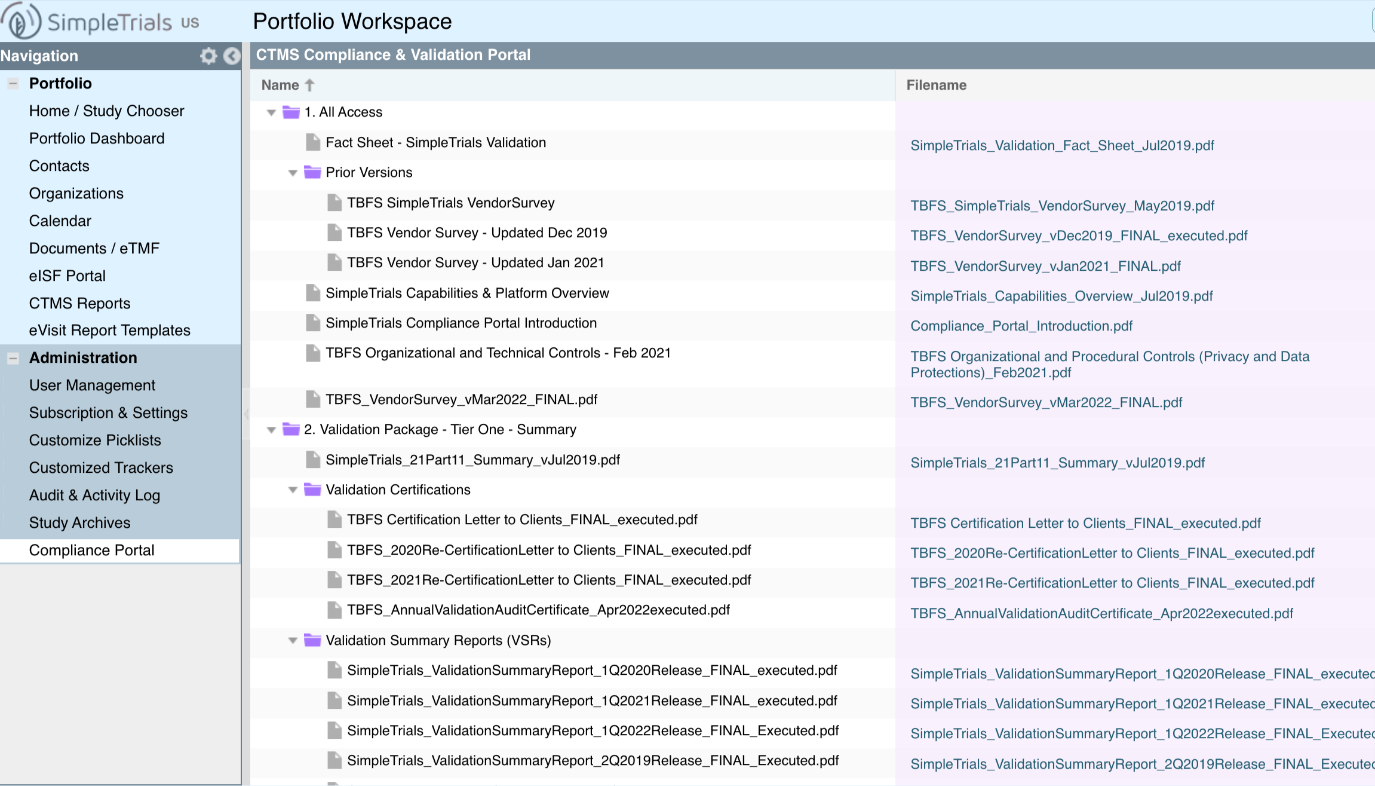Collapse the Navigation panel with the arrow icon
The width and height of the screenshot is (1375, 786).
point(232,56)
